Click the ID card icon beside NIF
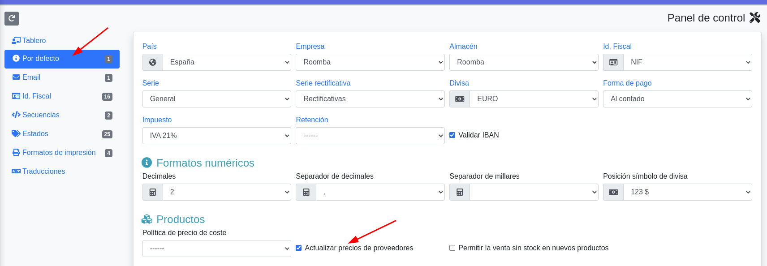The width and height of the screenshot is (767, 266). click(x=613, y=62)
